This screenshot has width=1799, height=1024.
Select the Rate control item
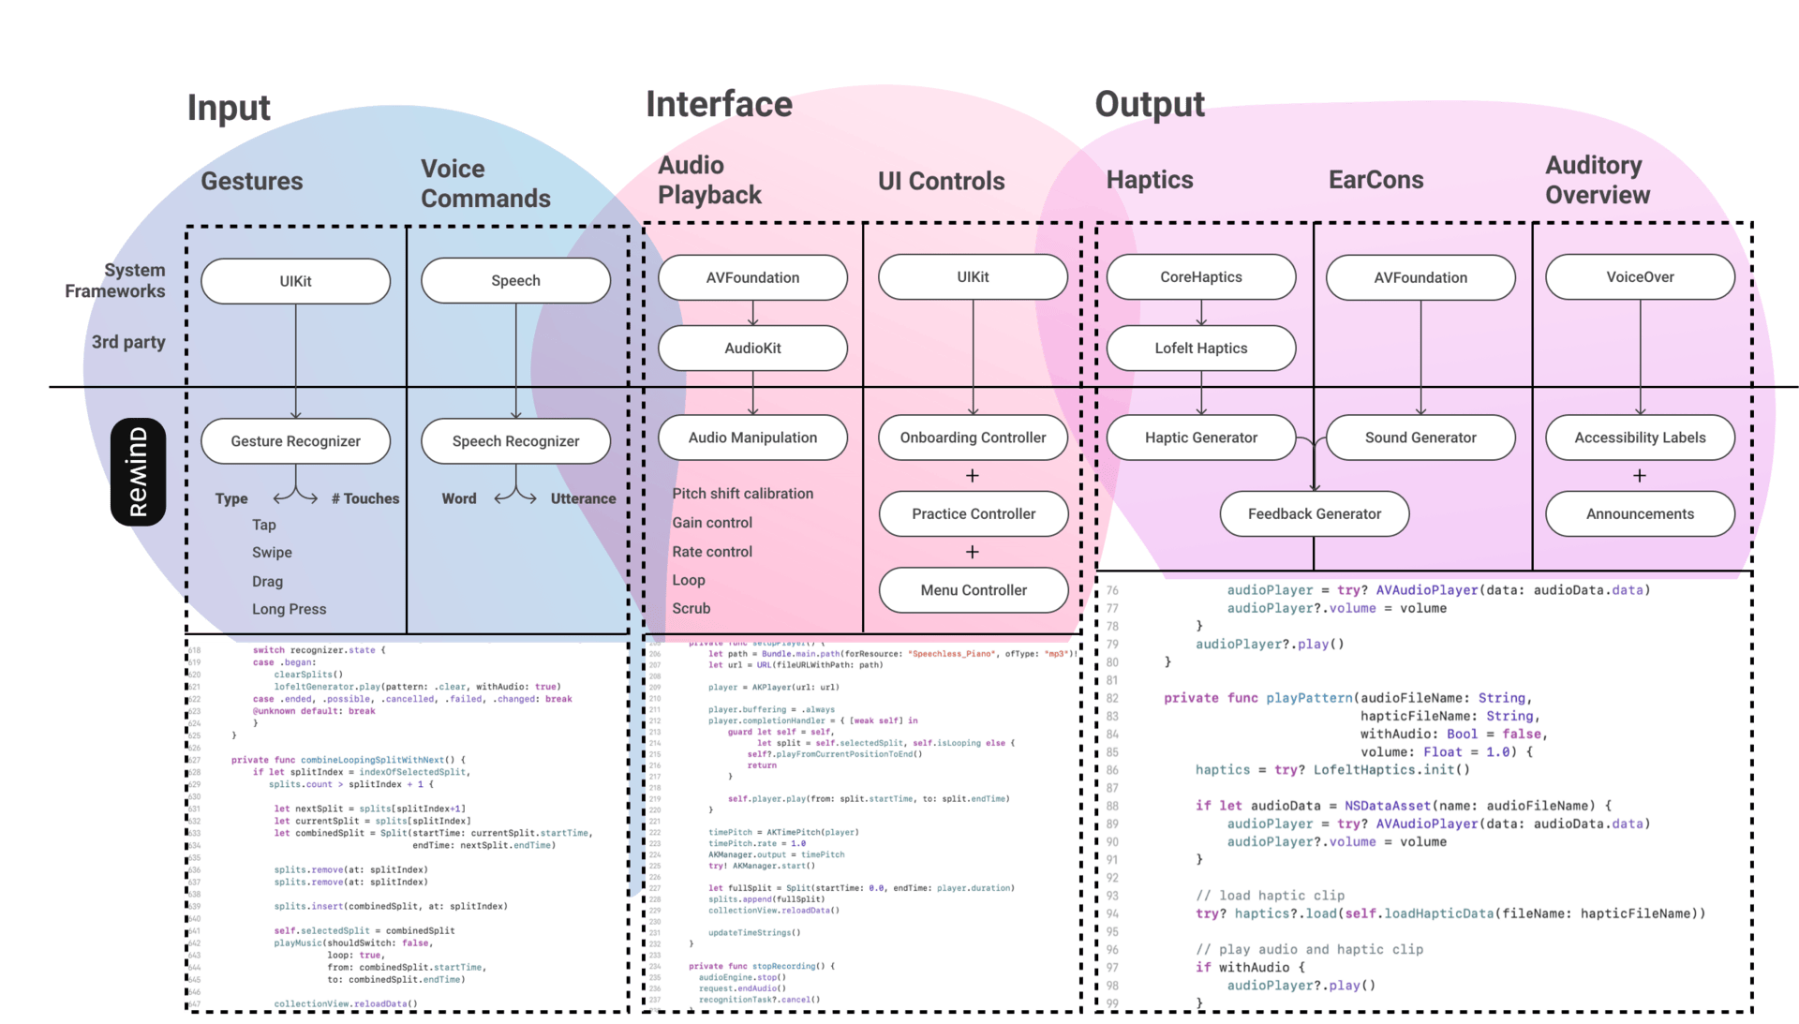tap(712, 552)
